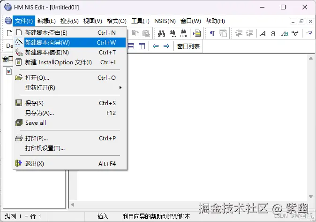Click the increase indent icon
Screen dimensions: 316x222
point(239,33)
